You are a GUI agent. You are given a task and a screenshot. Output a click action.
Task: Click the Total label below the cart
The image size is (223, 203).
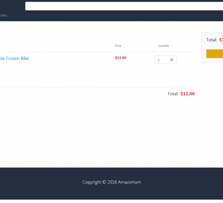click(173, 94)
